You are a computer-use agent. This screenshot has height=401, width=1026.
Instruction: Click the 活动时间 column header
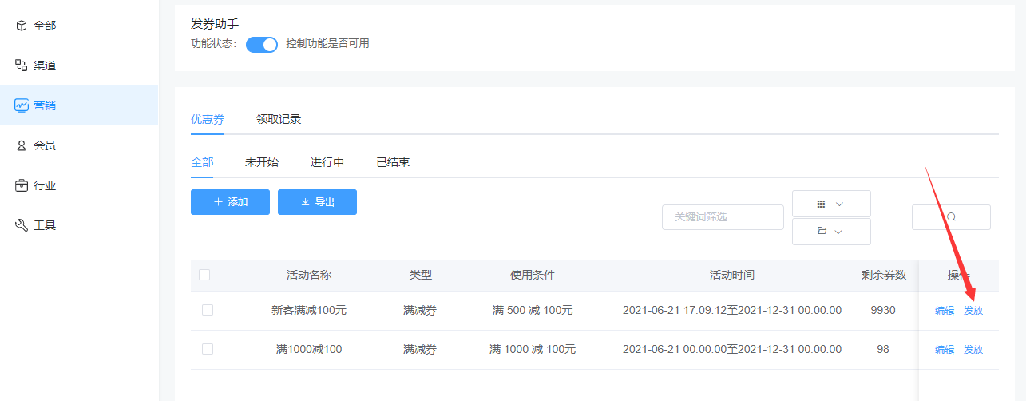click(x=732, y=275)
